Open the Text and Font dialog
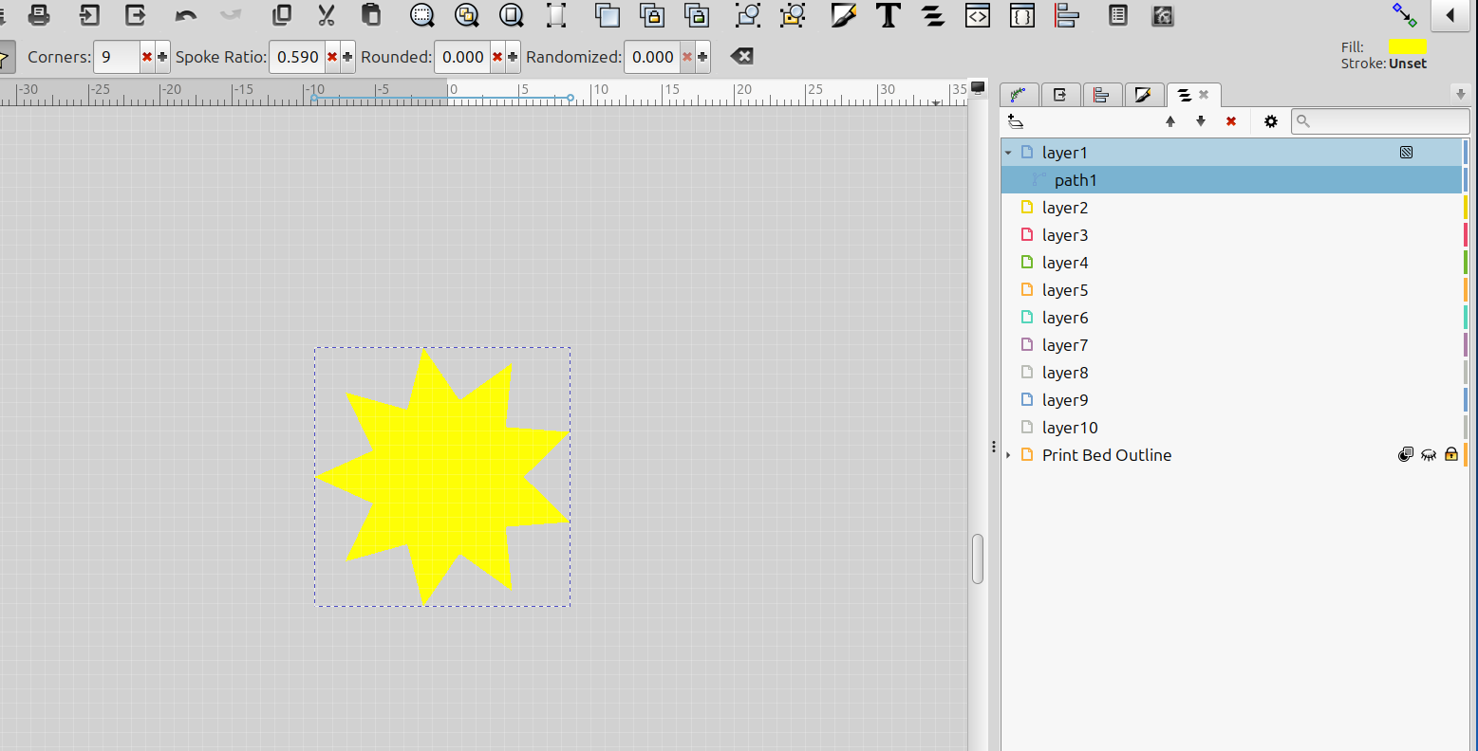Image resolution: width=1478 pixels, height=751 pixels. 889,15
